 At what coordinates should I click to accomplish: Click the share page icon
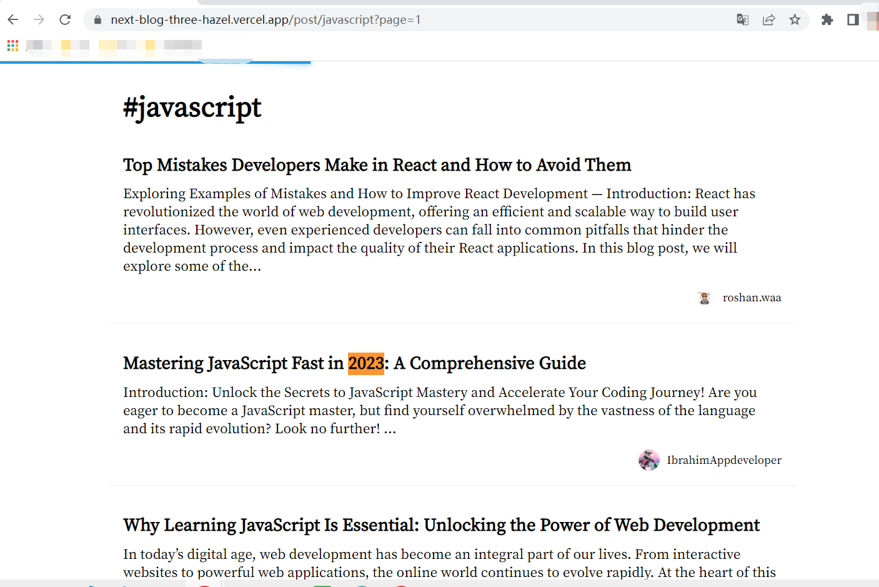(x=768, y=19)
